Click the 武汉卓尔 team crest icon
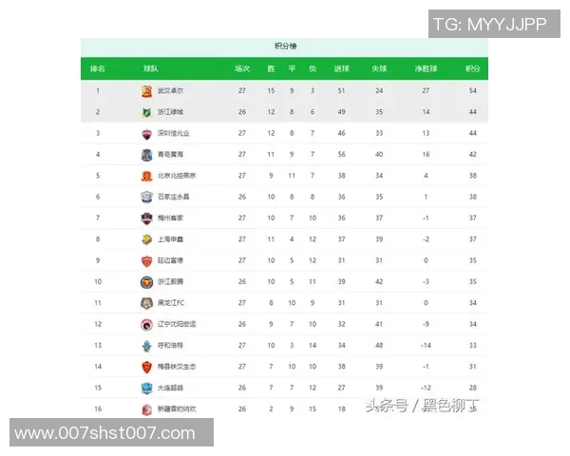The image size is (570, 456). (x=147, y=91)
